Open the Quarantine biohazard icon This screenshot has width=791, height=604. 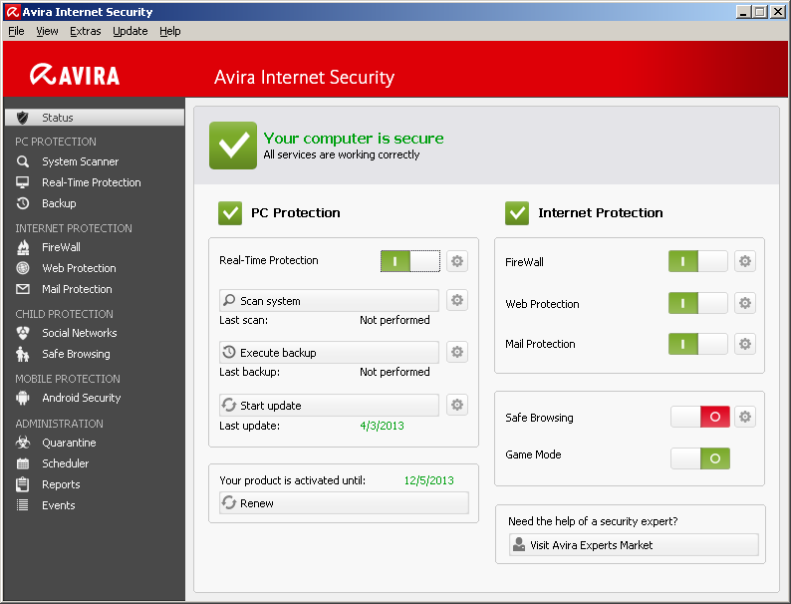click(23, 443)
